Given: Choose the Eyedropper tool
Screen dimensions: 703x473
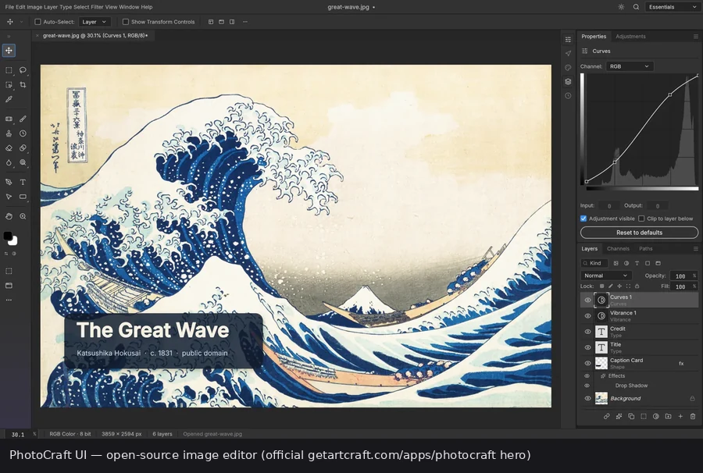Looking at the screenshot, I should [x=9, y=99].
